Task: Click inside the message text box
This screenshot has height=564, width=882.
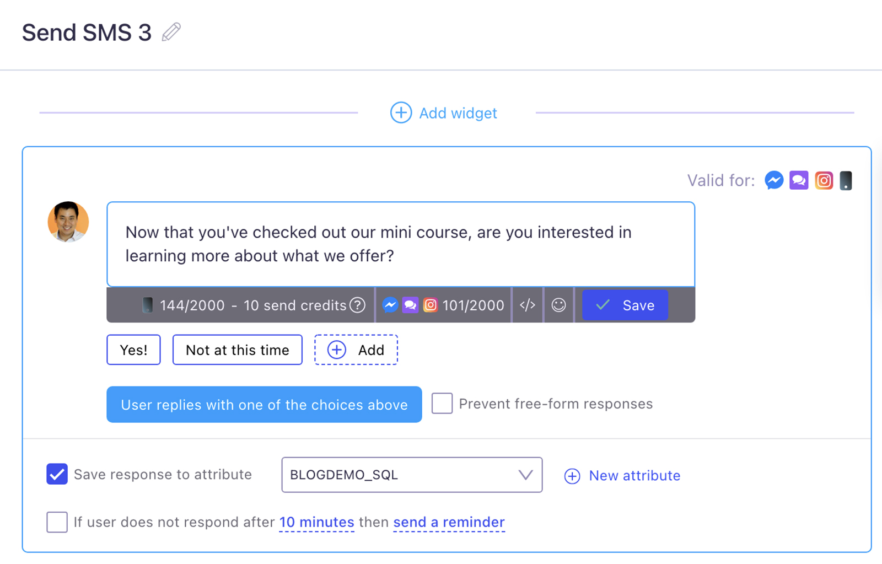Action: pos(400,244)
